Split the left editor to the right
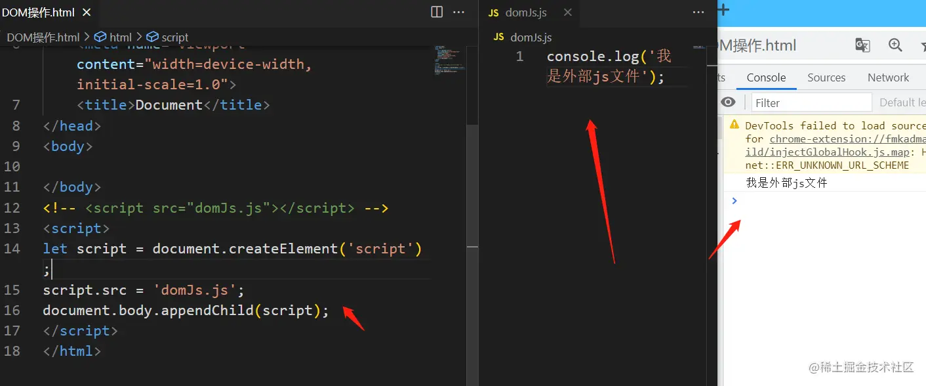 point(437,12)
